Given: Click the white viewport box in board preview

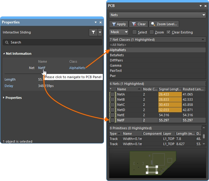Looking at the screenshot, I should point(152,170).
